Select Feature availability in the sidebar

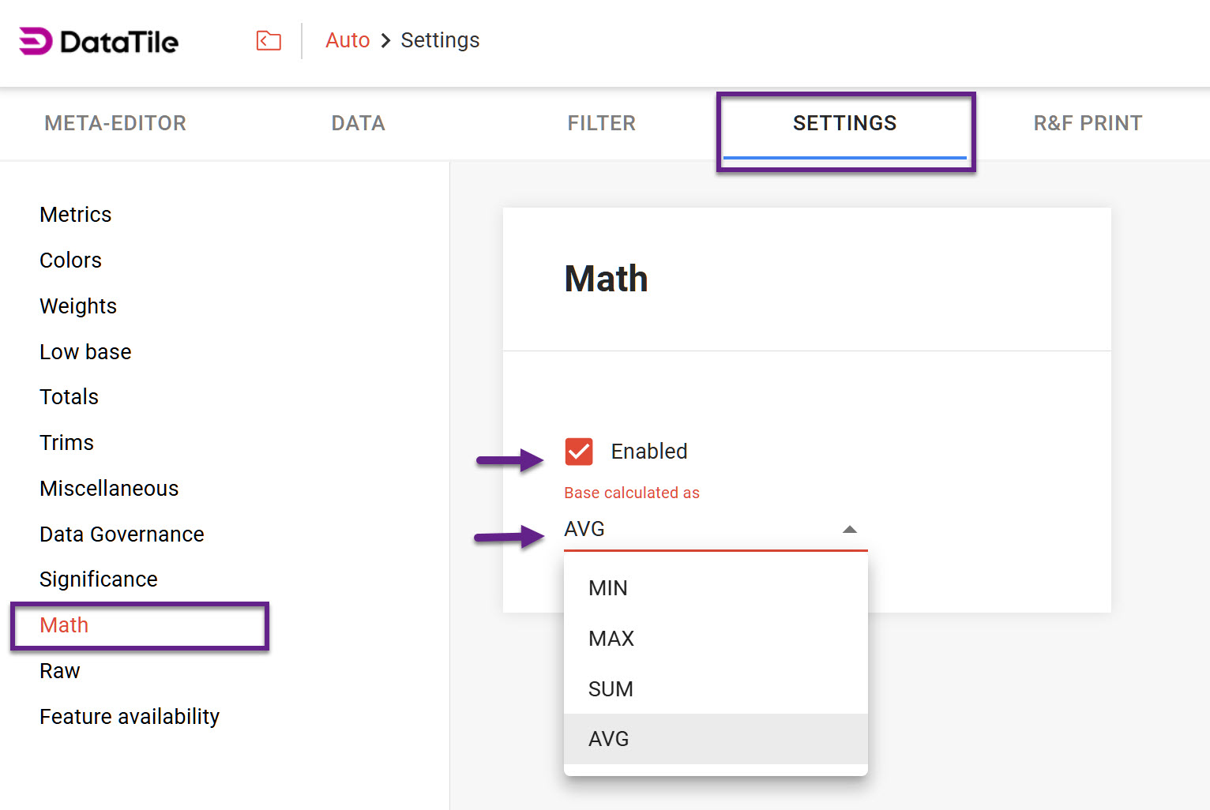130,716
